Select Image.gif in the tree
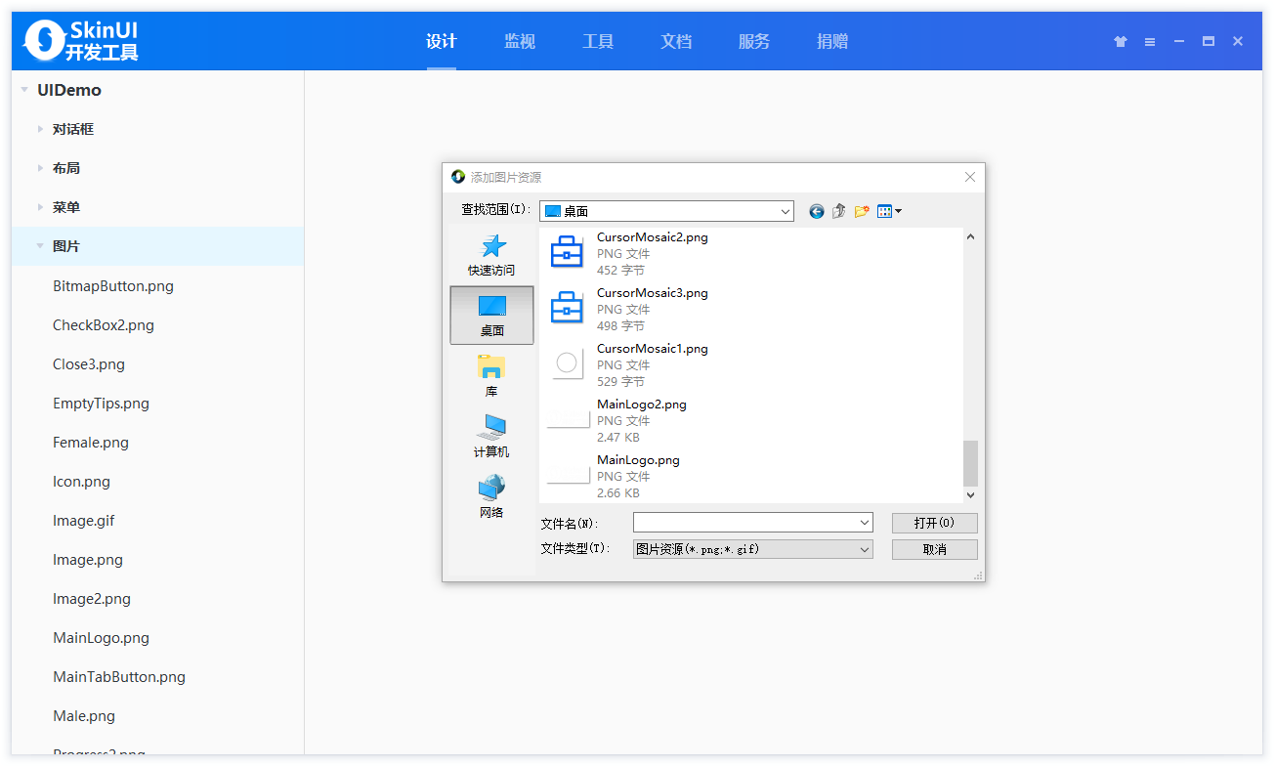 84,521
